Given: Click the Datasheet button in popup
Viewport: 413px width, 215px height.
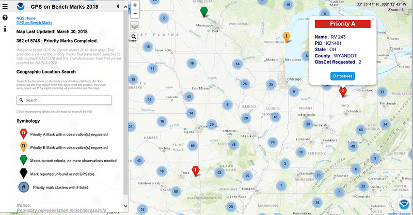Looking at the screenshot, I should click(x=342, y=76).
